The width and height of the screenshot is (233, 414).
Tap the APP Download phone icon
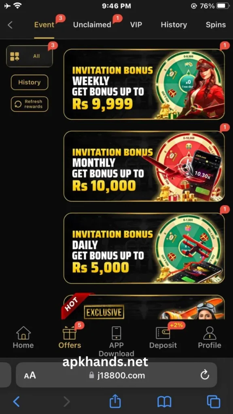[116, 333]
